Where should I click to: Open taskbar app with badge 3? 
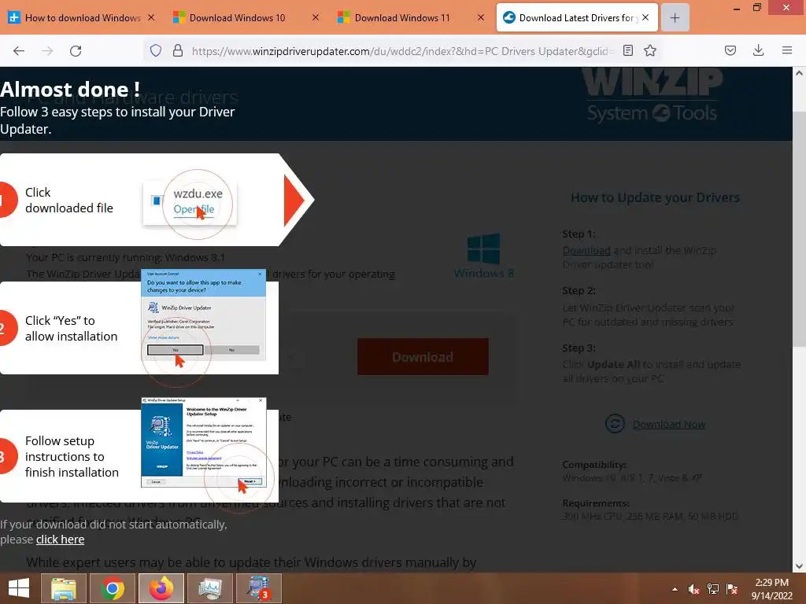coord(258,588)
